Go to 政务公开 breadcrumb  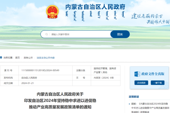pyautogui.click(x=28, y=58)
